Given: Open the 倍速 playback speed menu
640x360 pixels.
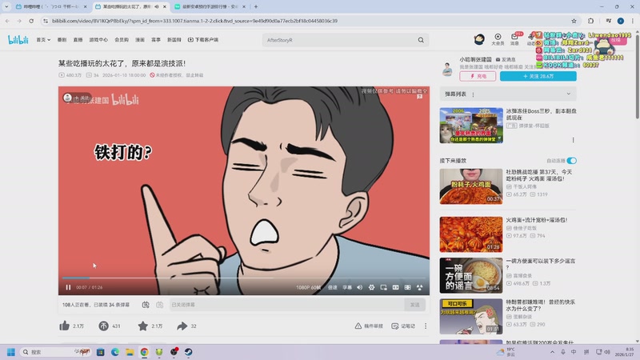Looking at the screenshot, I should coord(333,287).
